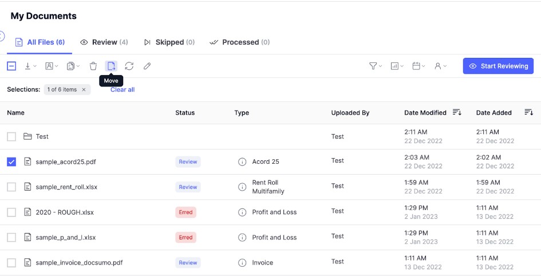Click the trash delete icon in toolbar

[93, 66]
